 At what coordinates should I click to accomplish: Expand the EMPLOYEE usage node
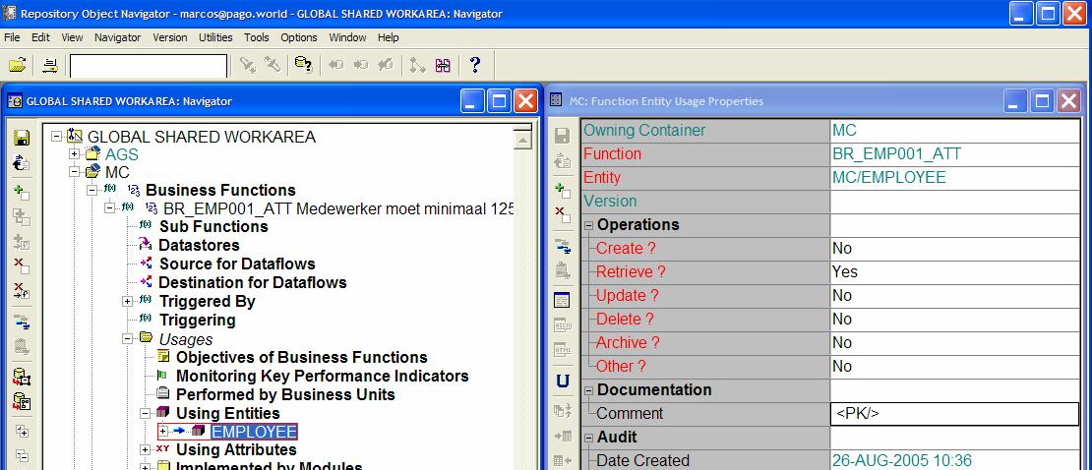click(x=163, y=432)
